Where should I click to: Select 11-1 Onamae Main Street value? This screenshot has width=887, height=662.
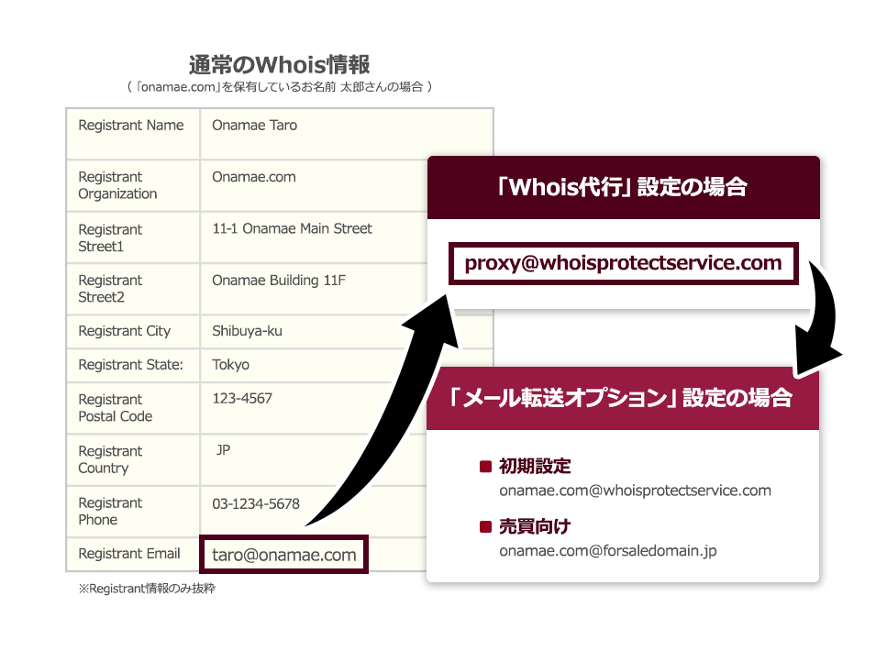tap(292, 228)
